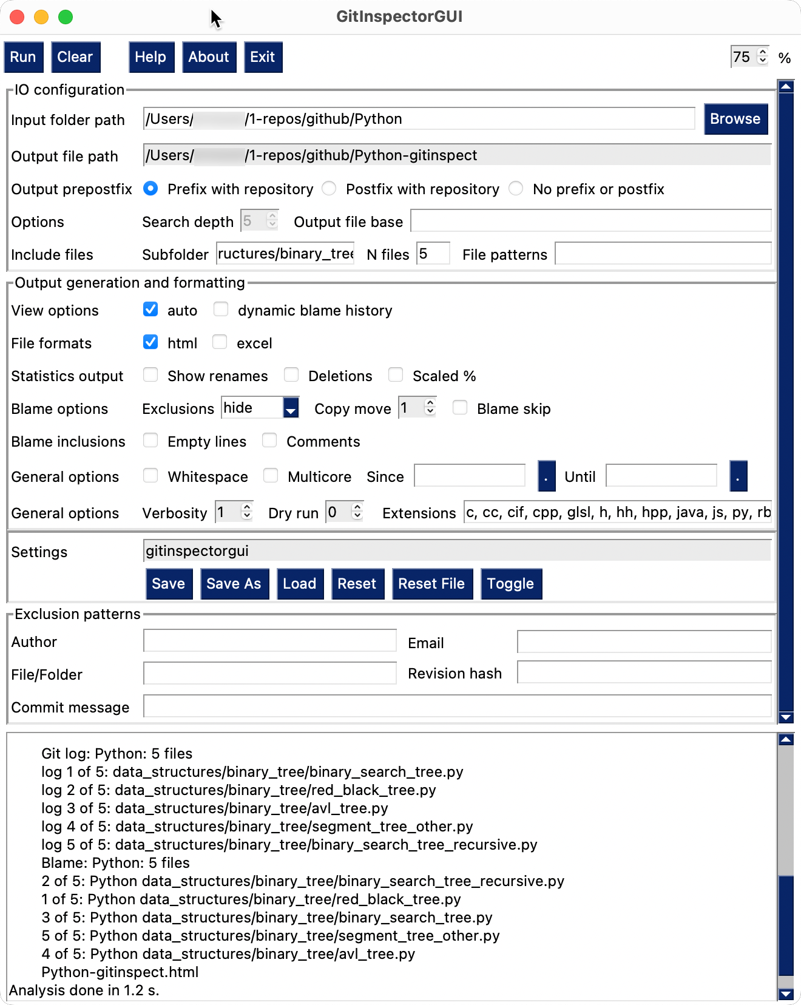Enable the excel file format checkbox
The height and width of the screenshot is (1005, 801).
[220, 342]
